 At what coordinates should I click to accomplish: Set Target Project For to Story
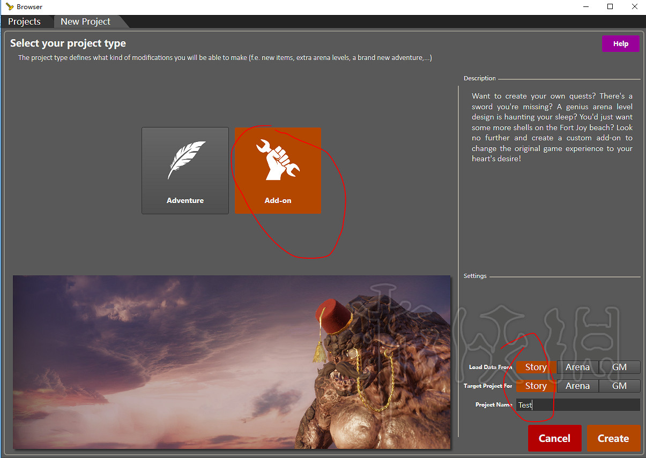click(x=536, y=386)
